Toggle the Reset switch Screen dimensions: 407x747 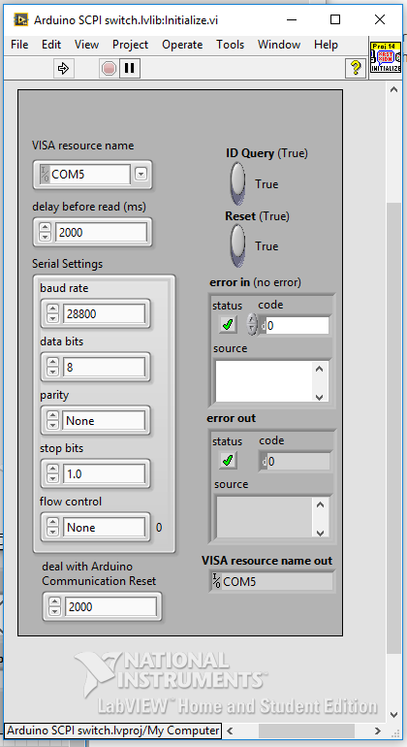pyautogui.click(x=237, y=245)
